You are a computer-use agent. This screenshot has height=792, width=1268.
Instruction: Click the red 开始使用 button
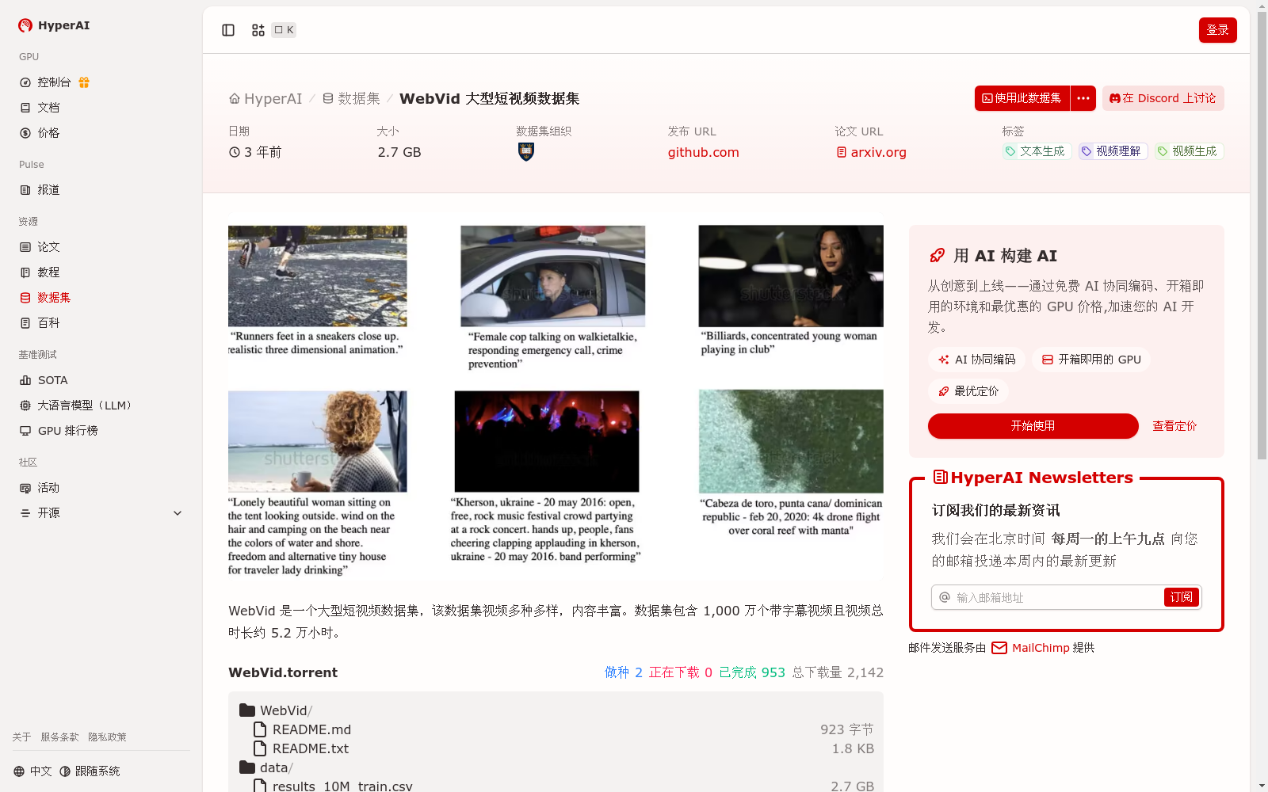(1033, 426)
